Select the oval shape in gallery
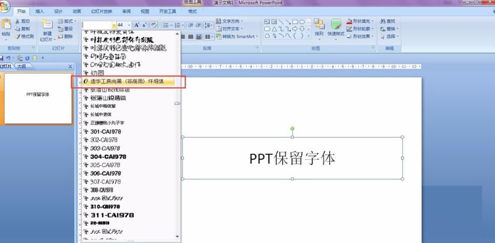The width and height of the screenshot is (495, 243). (302, 22)
